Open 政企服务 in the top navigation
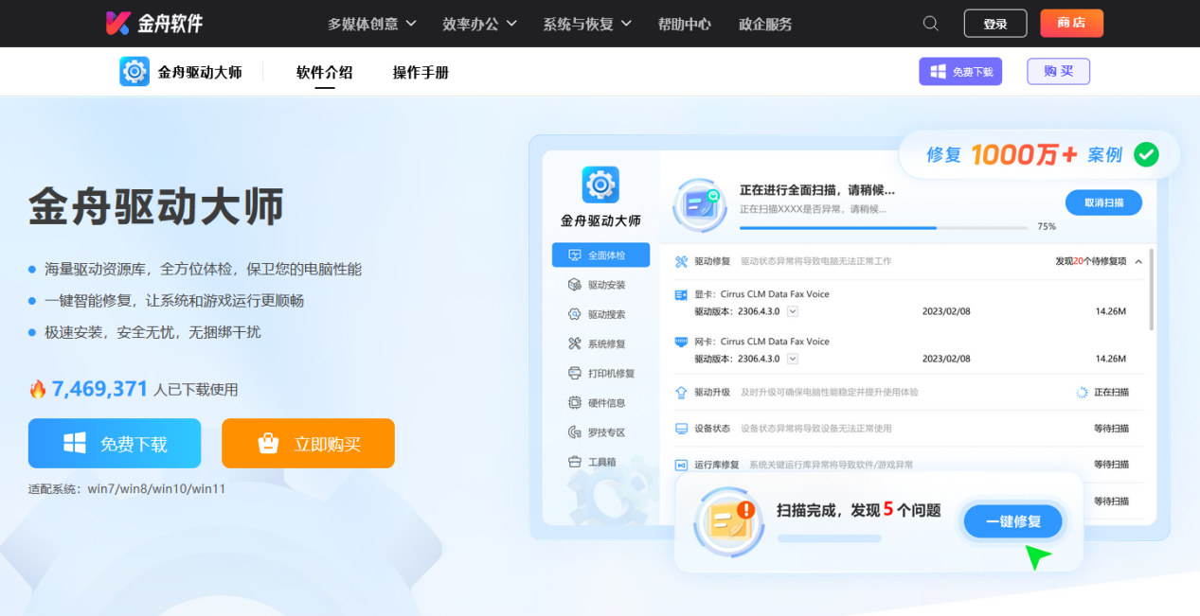The image size is (1200, 616). point(765,24)
